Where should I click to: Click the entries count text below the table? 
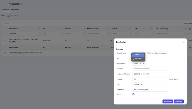pyautogui.click(x=23, y=53)
